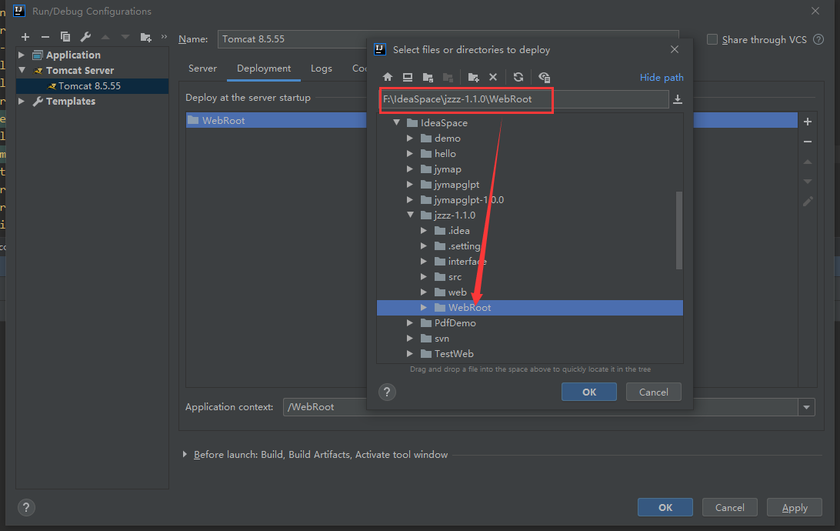Add deployment item with plus button
The image size is (840, 531).
[808, 122]
